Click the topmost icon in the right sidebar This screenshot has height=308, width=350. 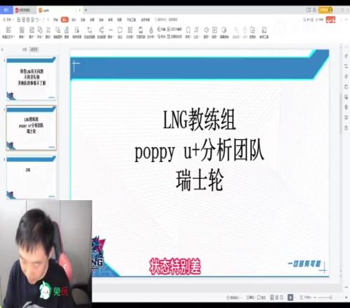[346, 56]
